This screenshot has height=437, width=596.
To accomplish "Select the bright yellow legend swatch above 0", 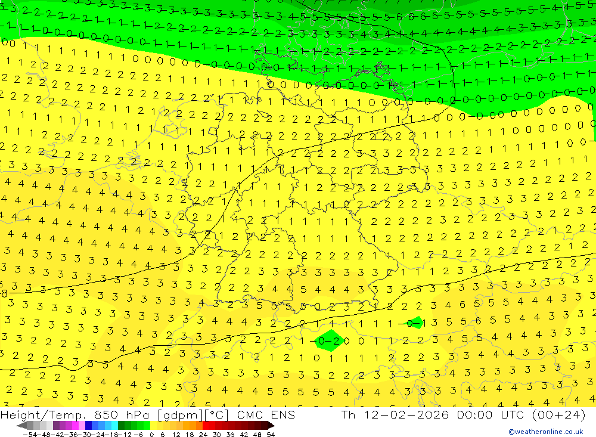I will (153, 426).
